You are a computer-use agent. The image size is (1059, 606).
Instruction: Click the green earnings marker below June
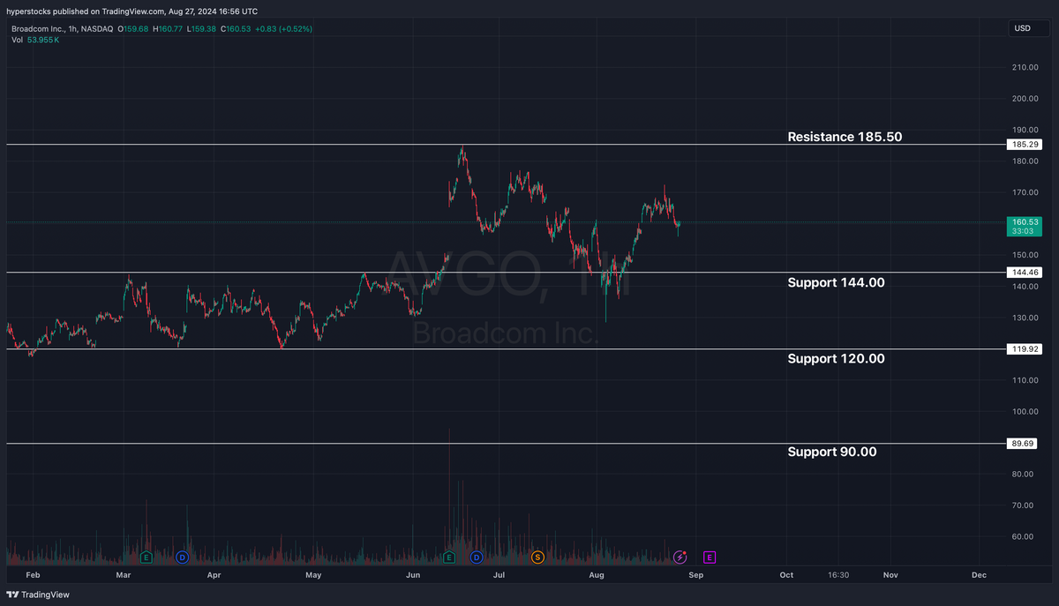pos(448,557)
